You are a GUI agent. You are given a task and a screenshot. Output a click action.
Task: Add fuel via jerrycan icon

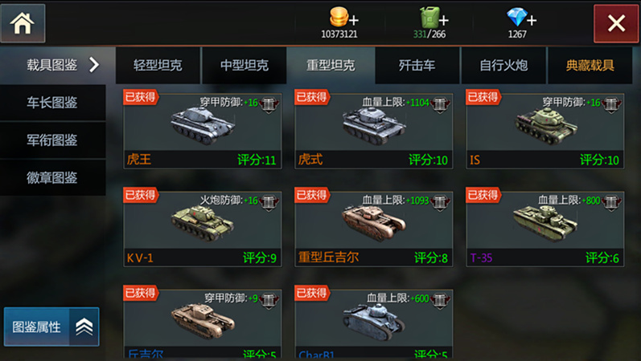(x=434, y=18)
